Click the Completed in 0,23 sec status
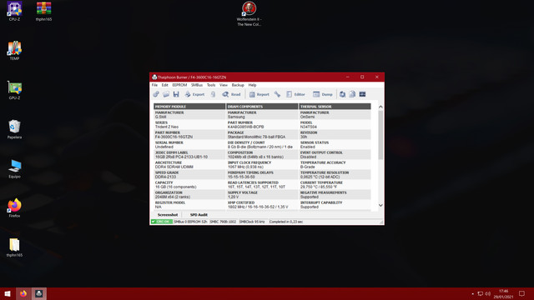The width and height of the screenshot is (534, 300). click(286, 222)
